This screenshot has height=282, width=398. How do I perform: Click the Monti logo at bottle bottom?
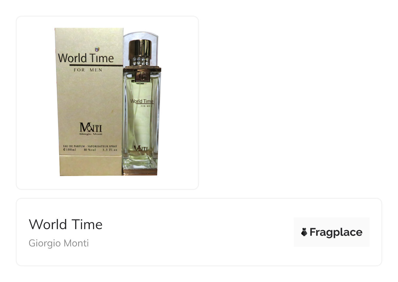pos(141,149)
